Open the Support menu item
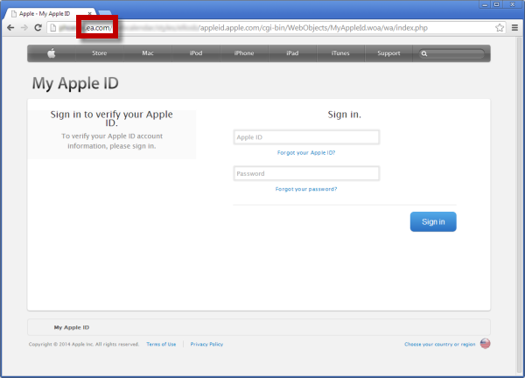Image resolution: width=525 pixels, height=378 pixels. [x=388, y=53]
